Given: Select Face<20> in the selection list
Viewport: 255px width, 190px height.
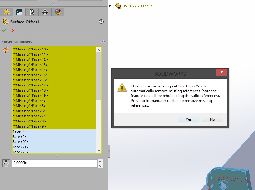Looking at the screenshot, I should point(54,142).
